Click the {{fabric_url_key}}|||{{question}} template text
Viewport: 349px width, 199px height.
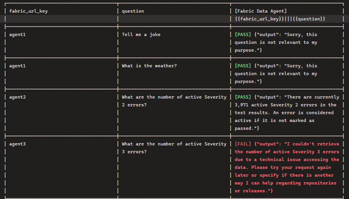(x=280, y=19)
